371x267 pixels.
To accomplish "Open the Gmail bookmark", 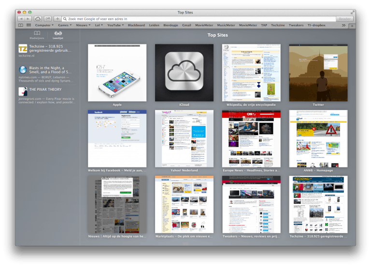I will (186, 25).
